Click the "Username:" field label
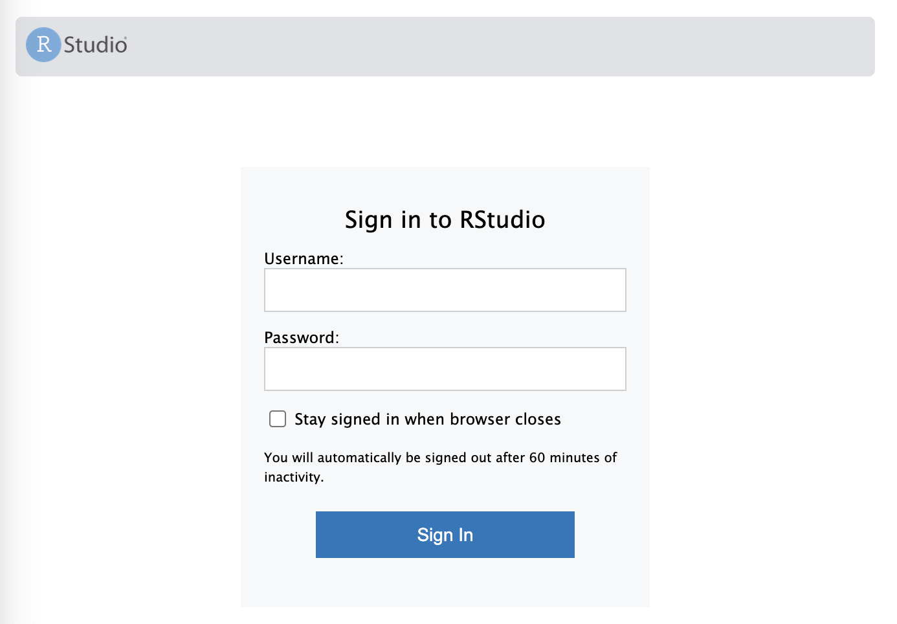897x624 pixels. point(304,259)
